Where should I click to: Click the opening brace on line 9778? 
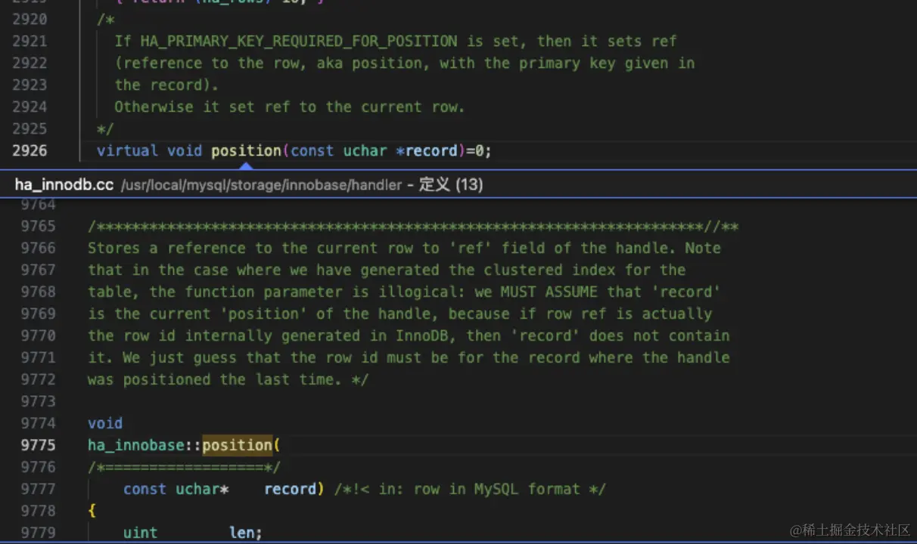pos(92,511)
